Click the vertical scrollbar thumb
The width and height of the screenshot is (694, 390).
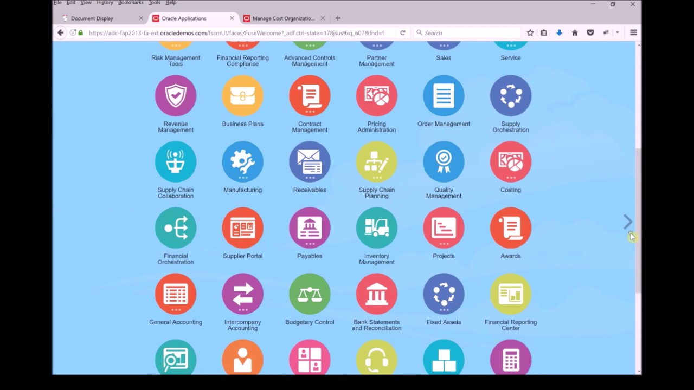point(638,220)
